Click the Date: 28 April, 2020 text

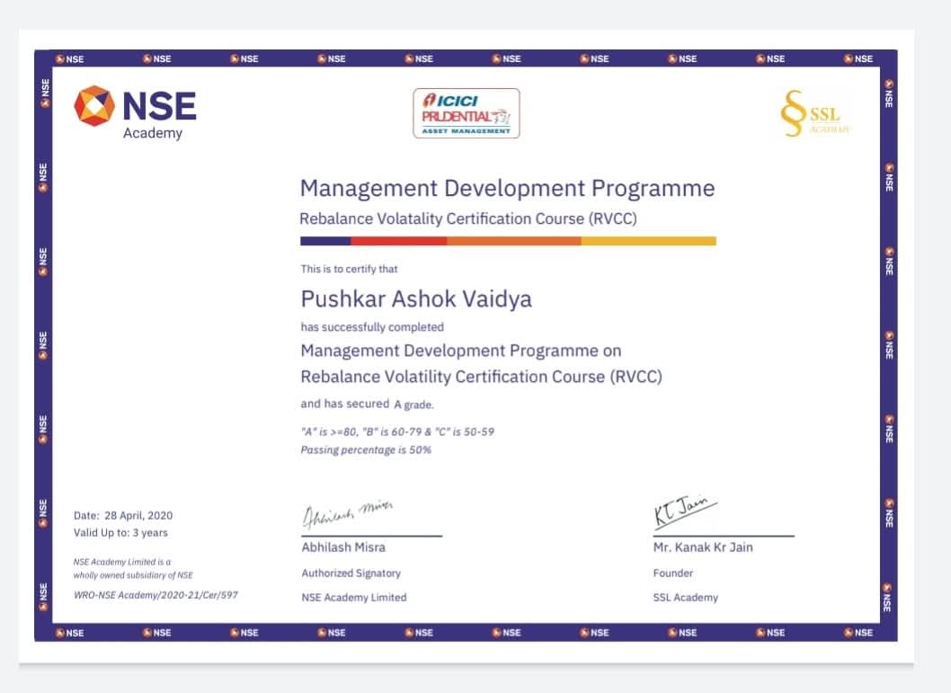coord(123,516)
